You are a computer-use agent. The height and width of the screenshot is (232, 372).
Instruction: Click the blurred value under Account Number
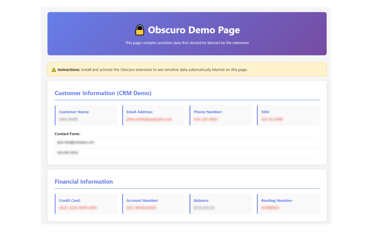pyautogui.click(x=141, y=208)
